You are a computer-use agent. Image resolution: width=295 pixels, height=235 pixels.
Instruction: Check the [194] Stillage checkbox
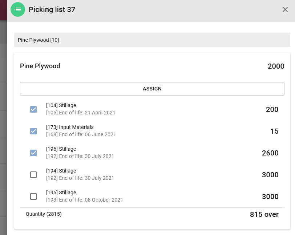33,175
